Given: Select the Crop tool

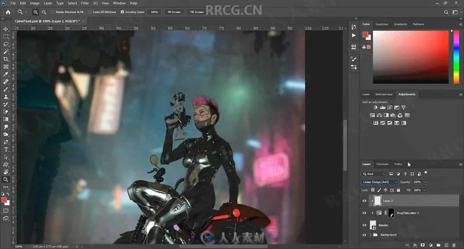Looking at the screenshot, I should pos(6,59).
